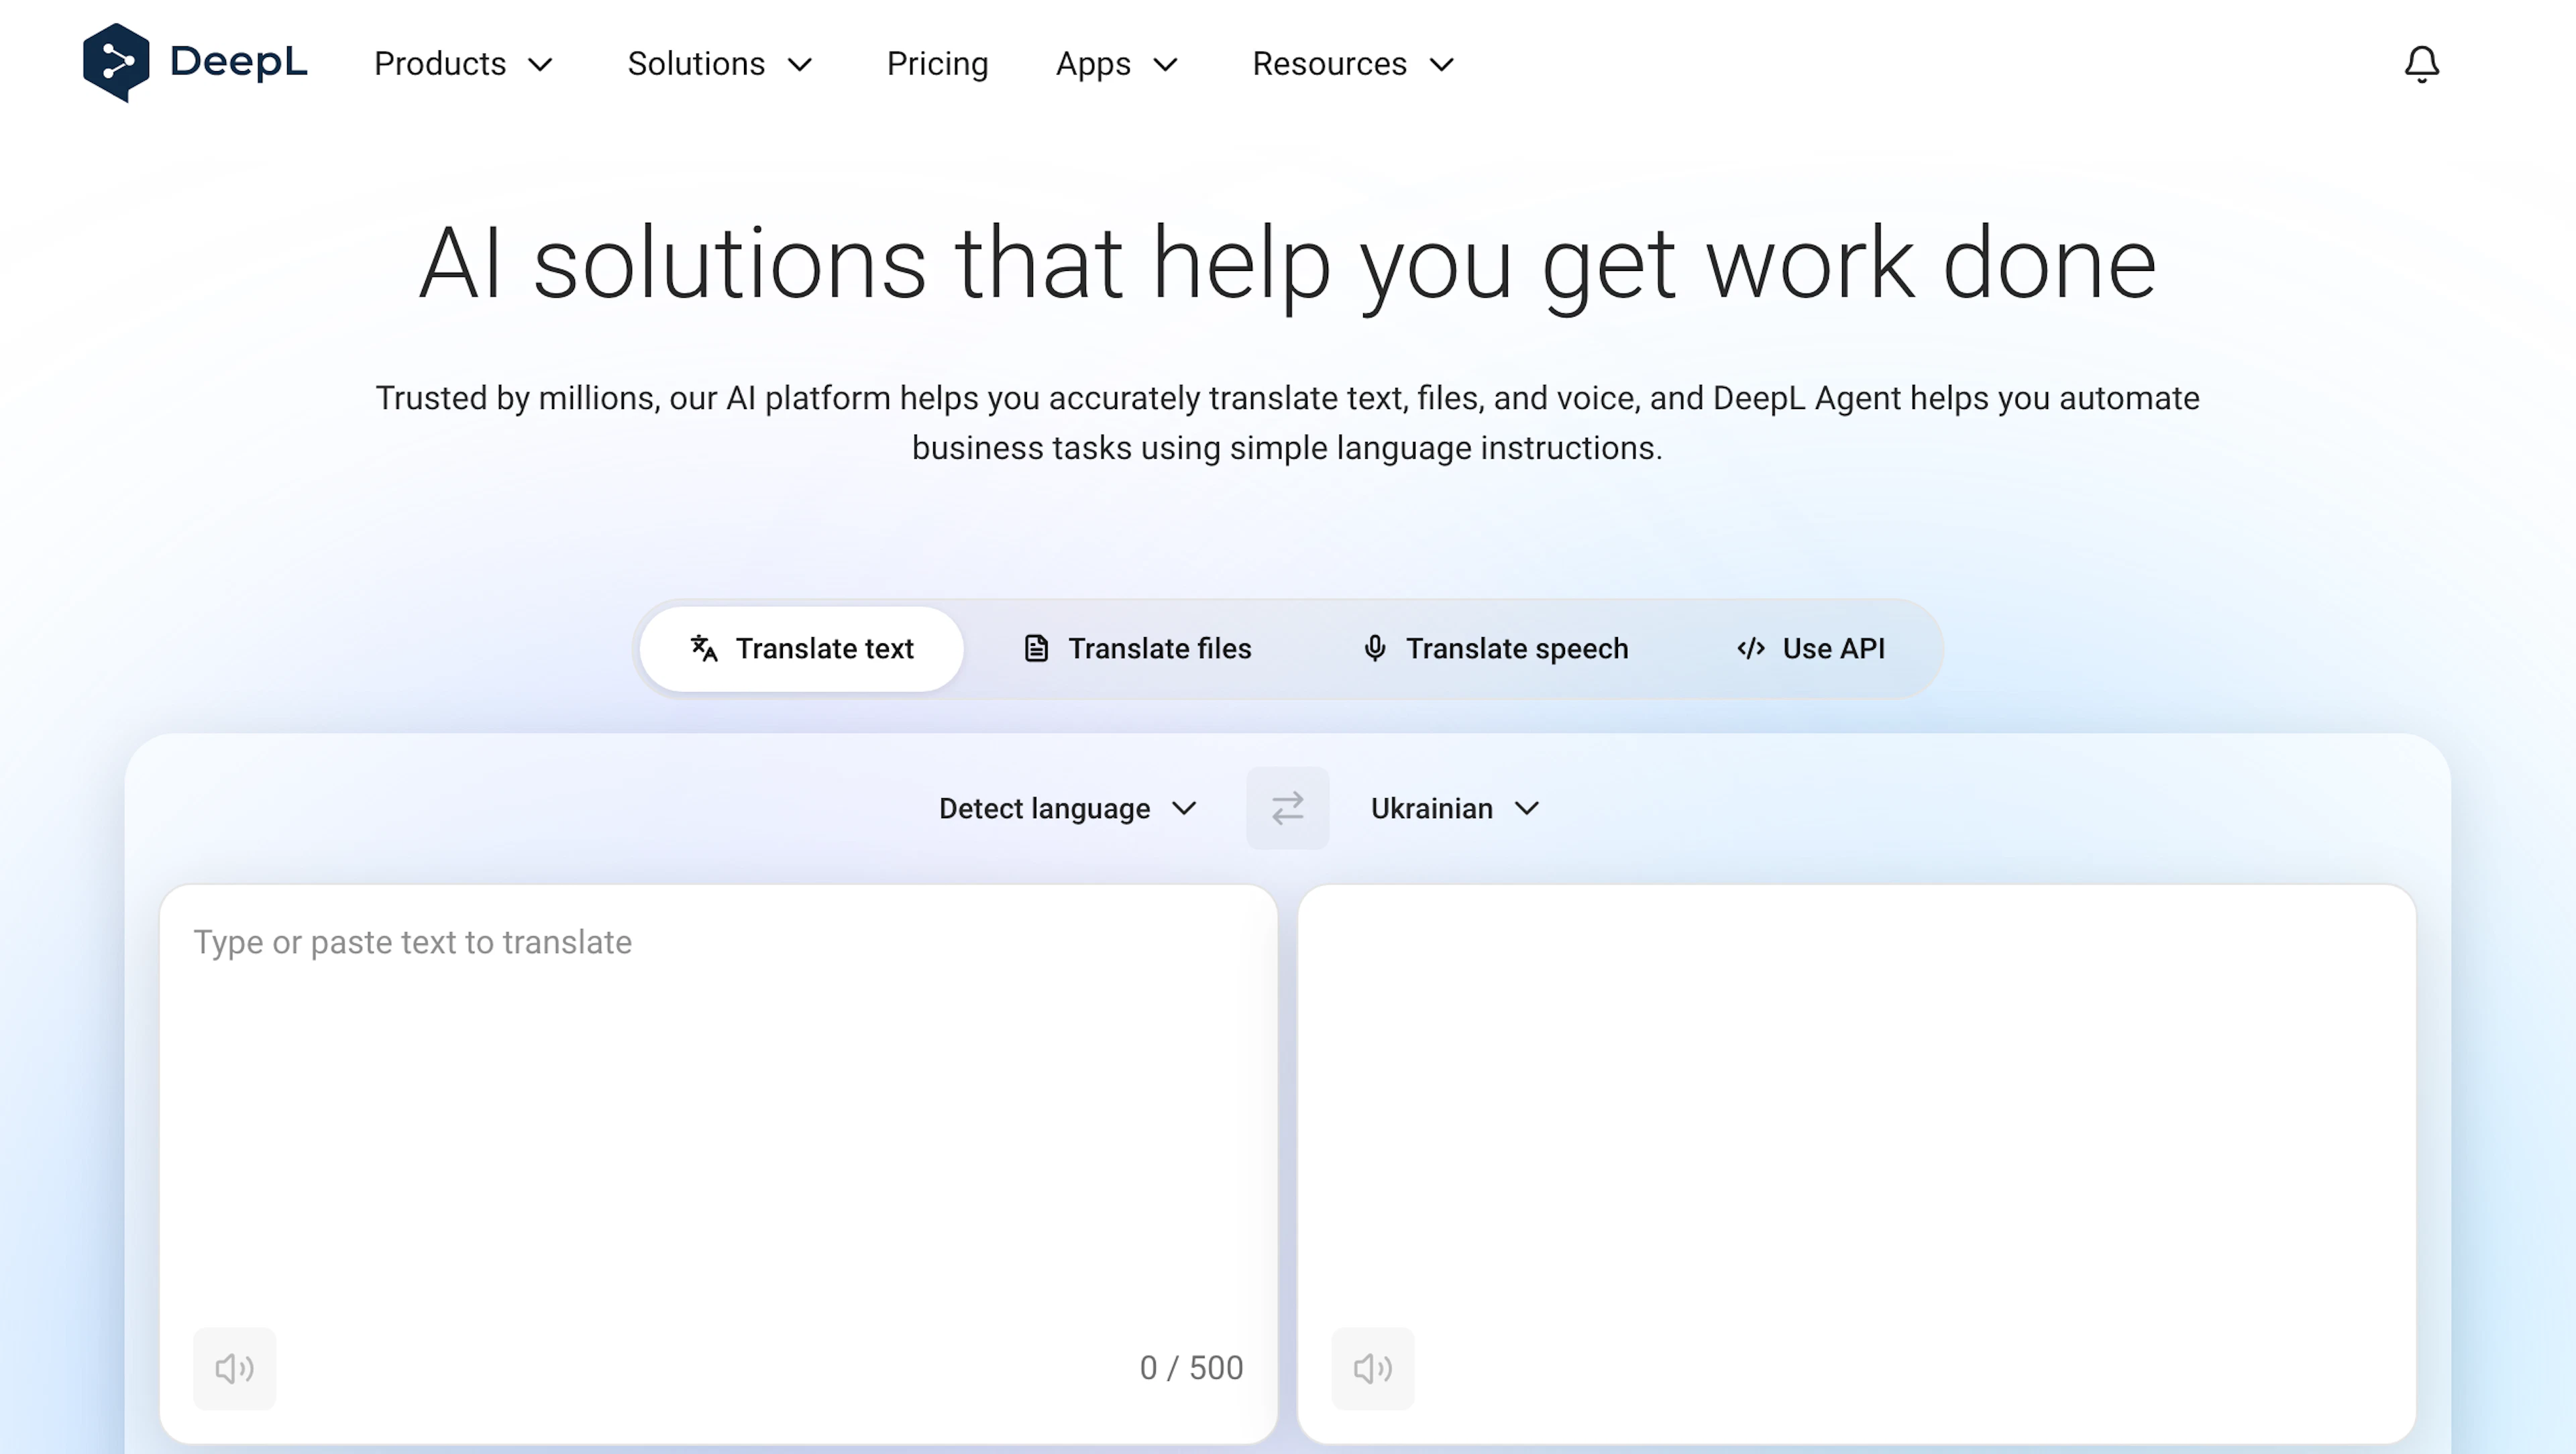Open the Detect language dropdown
This screenshot has height=1454, width=2576.
[1067, 808]
